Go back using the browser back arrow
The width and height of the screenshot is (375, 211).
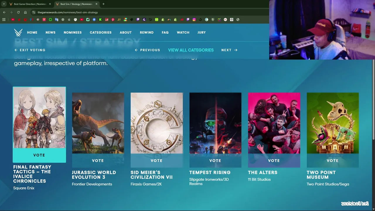pos(4,12)
